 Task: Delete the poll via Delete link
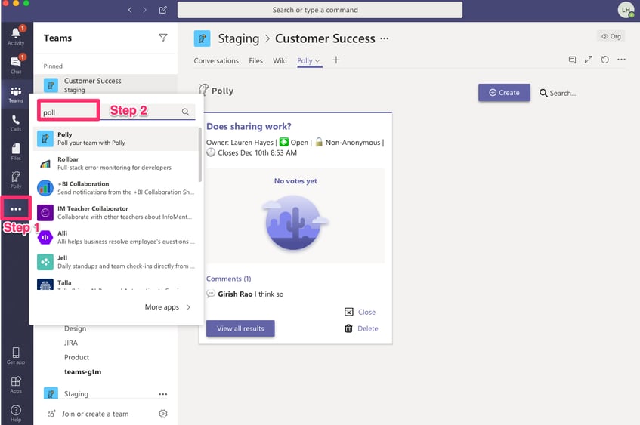(361, 328)
